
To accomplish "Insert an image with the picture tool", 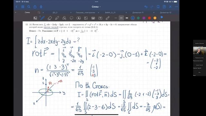I will [x=86, y=18].
